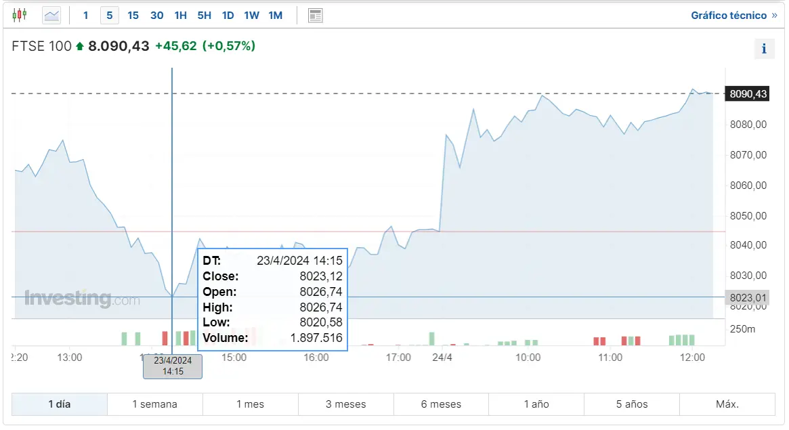Image resolution: width=789 pixels, height=430 pixels.
Task: Switch to candlestick chart type
Action: (20, 15)
